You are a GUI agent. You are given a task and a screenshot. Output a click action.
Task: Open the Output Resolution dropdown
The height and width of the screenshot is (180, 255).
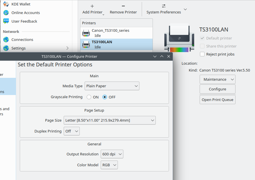click(112, 154)
